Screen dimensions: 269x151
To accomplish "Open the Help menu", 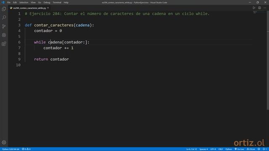I will 66,3.
